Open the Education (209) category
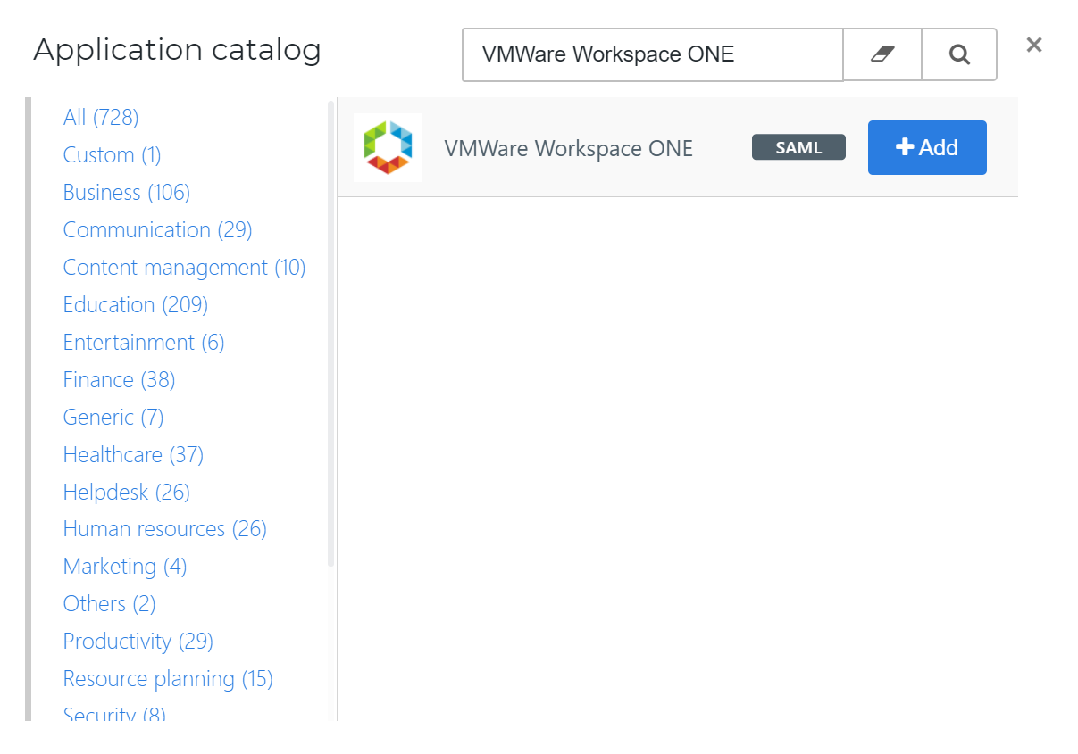The width and height of the screenshot is (1078, 754). point(135,304)
